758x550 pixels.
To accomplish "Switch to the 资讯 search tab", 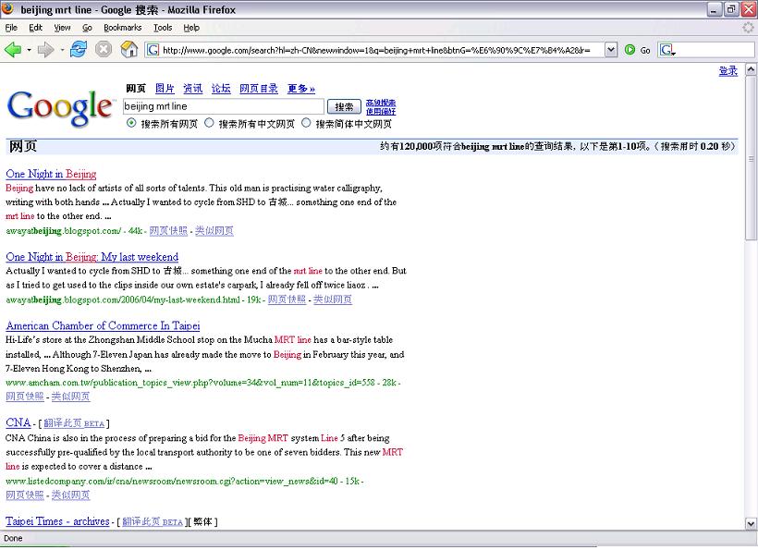I will 193,89.
